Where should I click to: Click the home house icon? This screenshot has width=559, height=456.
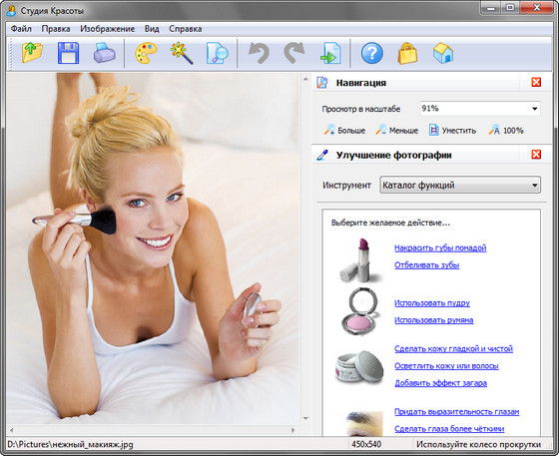443,53
